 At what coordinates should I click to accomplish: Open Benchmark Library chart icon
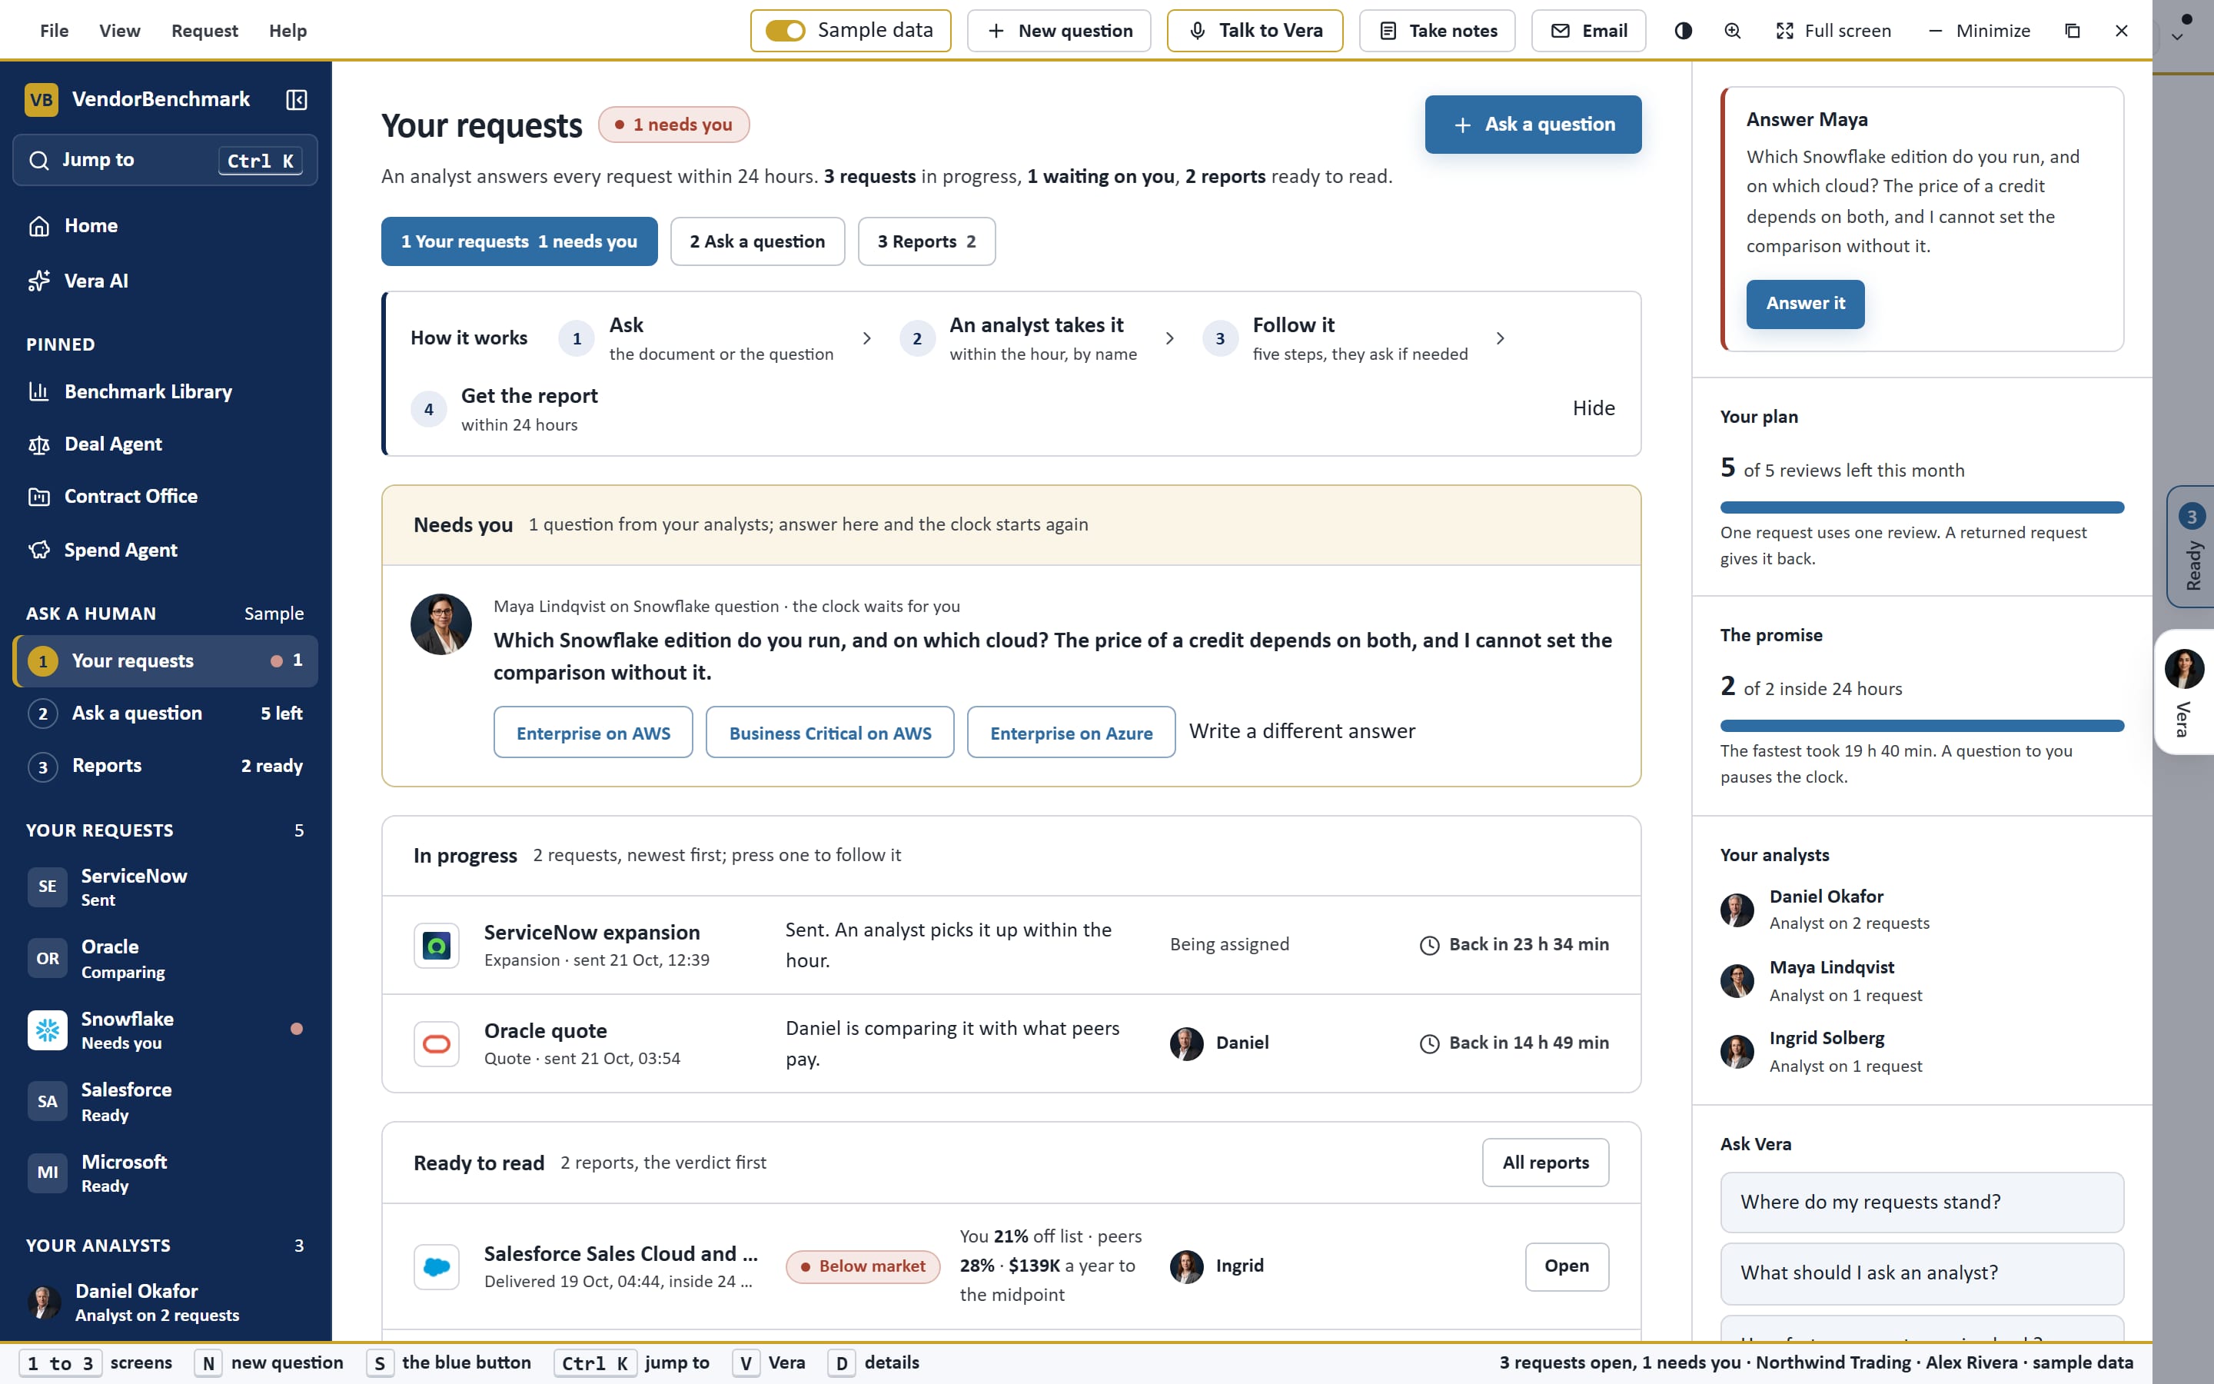click(38, 392)
